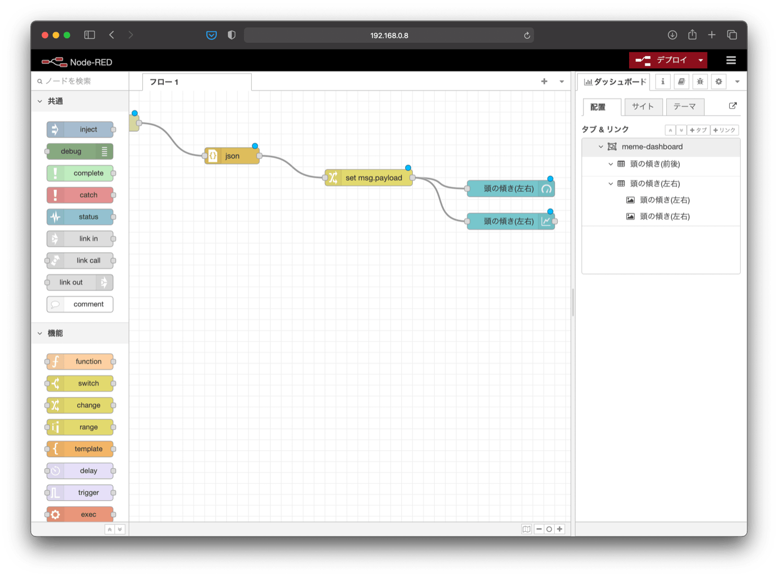This screenshot has height=577, width=778.
Task: Select the trigger node in palette
Action: coord(80,493)
